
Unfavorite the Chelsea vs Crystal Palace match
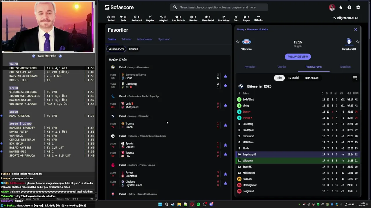[225, 183]
